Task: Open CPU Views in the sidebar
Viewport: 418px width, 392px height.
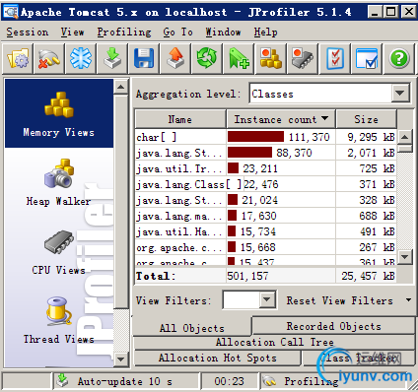Action: (59, 252)
